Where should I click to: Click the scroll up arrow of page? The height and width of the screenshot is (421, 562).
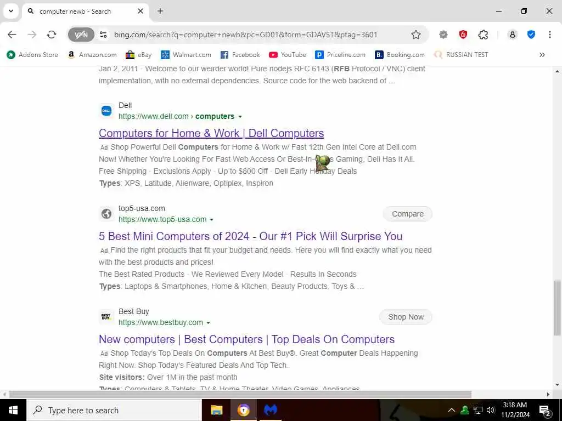pyautogui.click(x=557, y=71)
